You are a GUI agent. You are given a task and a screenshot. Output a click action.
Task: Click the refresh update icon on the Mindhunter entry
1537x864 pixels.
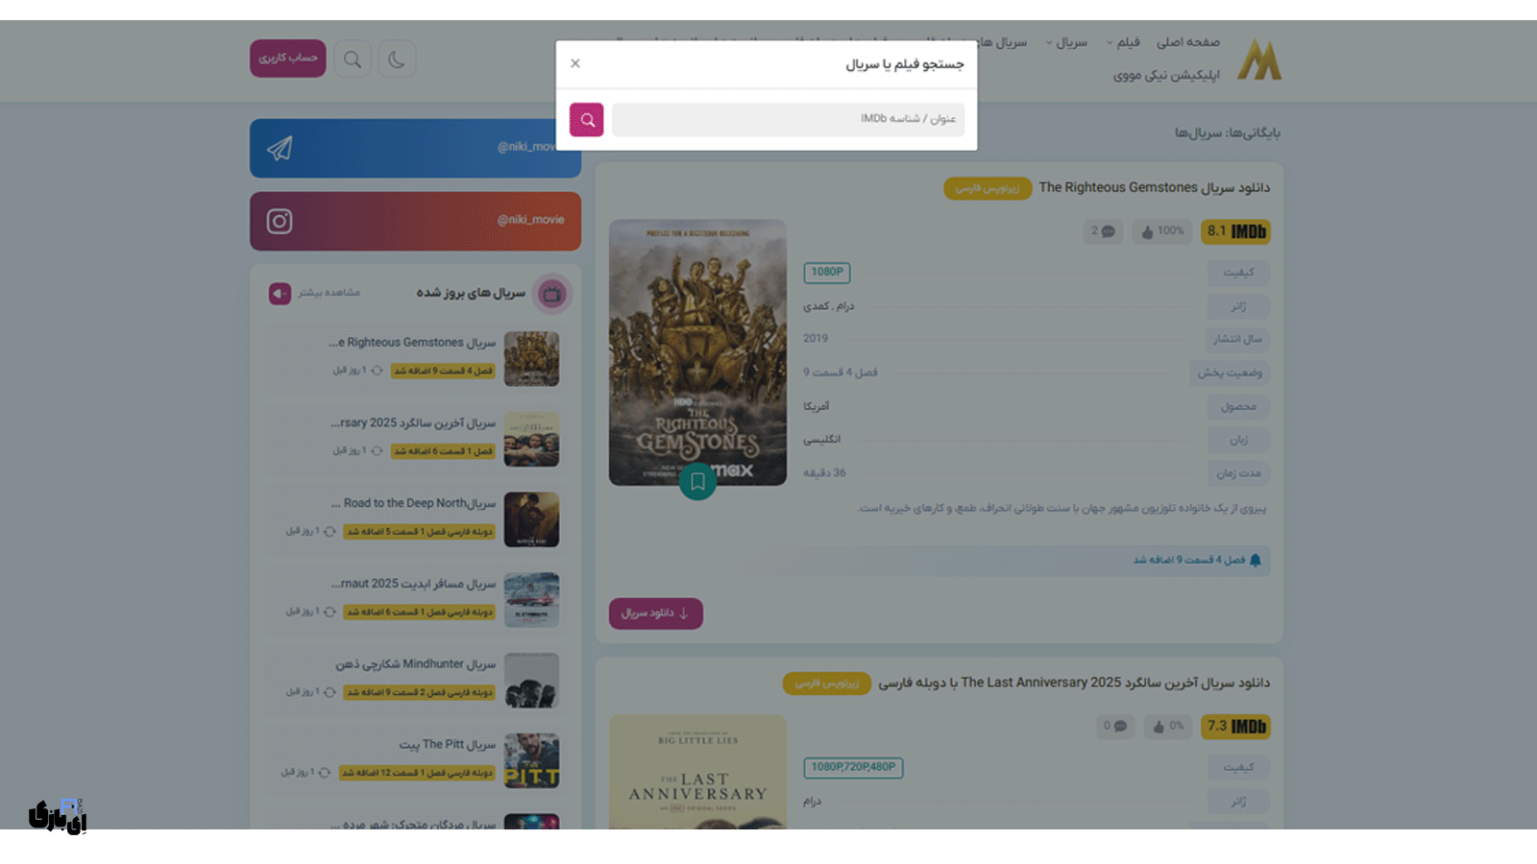click(329, 691)
